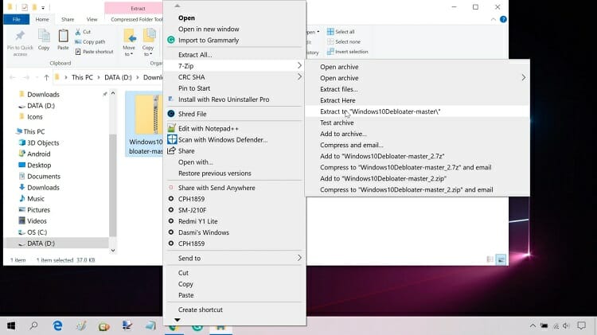
Task: Click the Explorer help question mark icon
Action: [503, 19]
